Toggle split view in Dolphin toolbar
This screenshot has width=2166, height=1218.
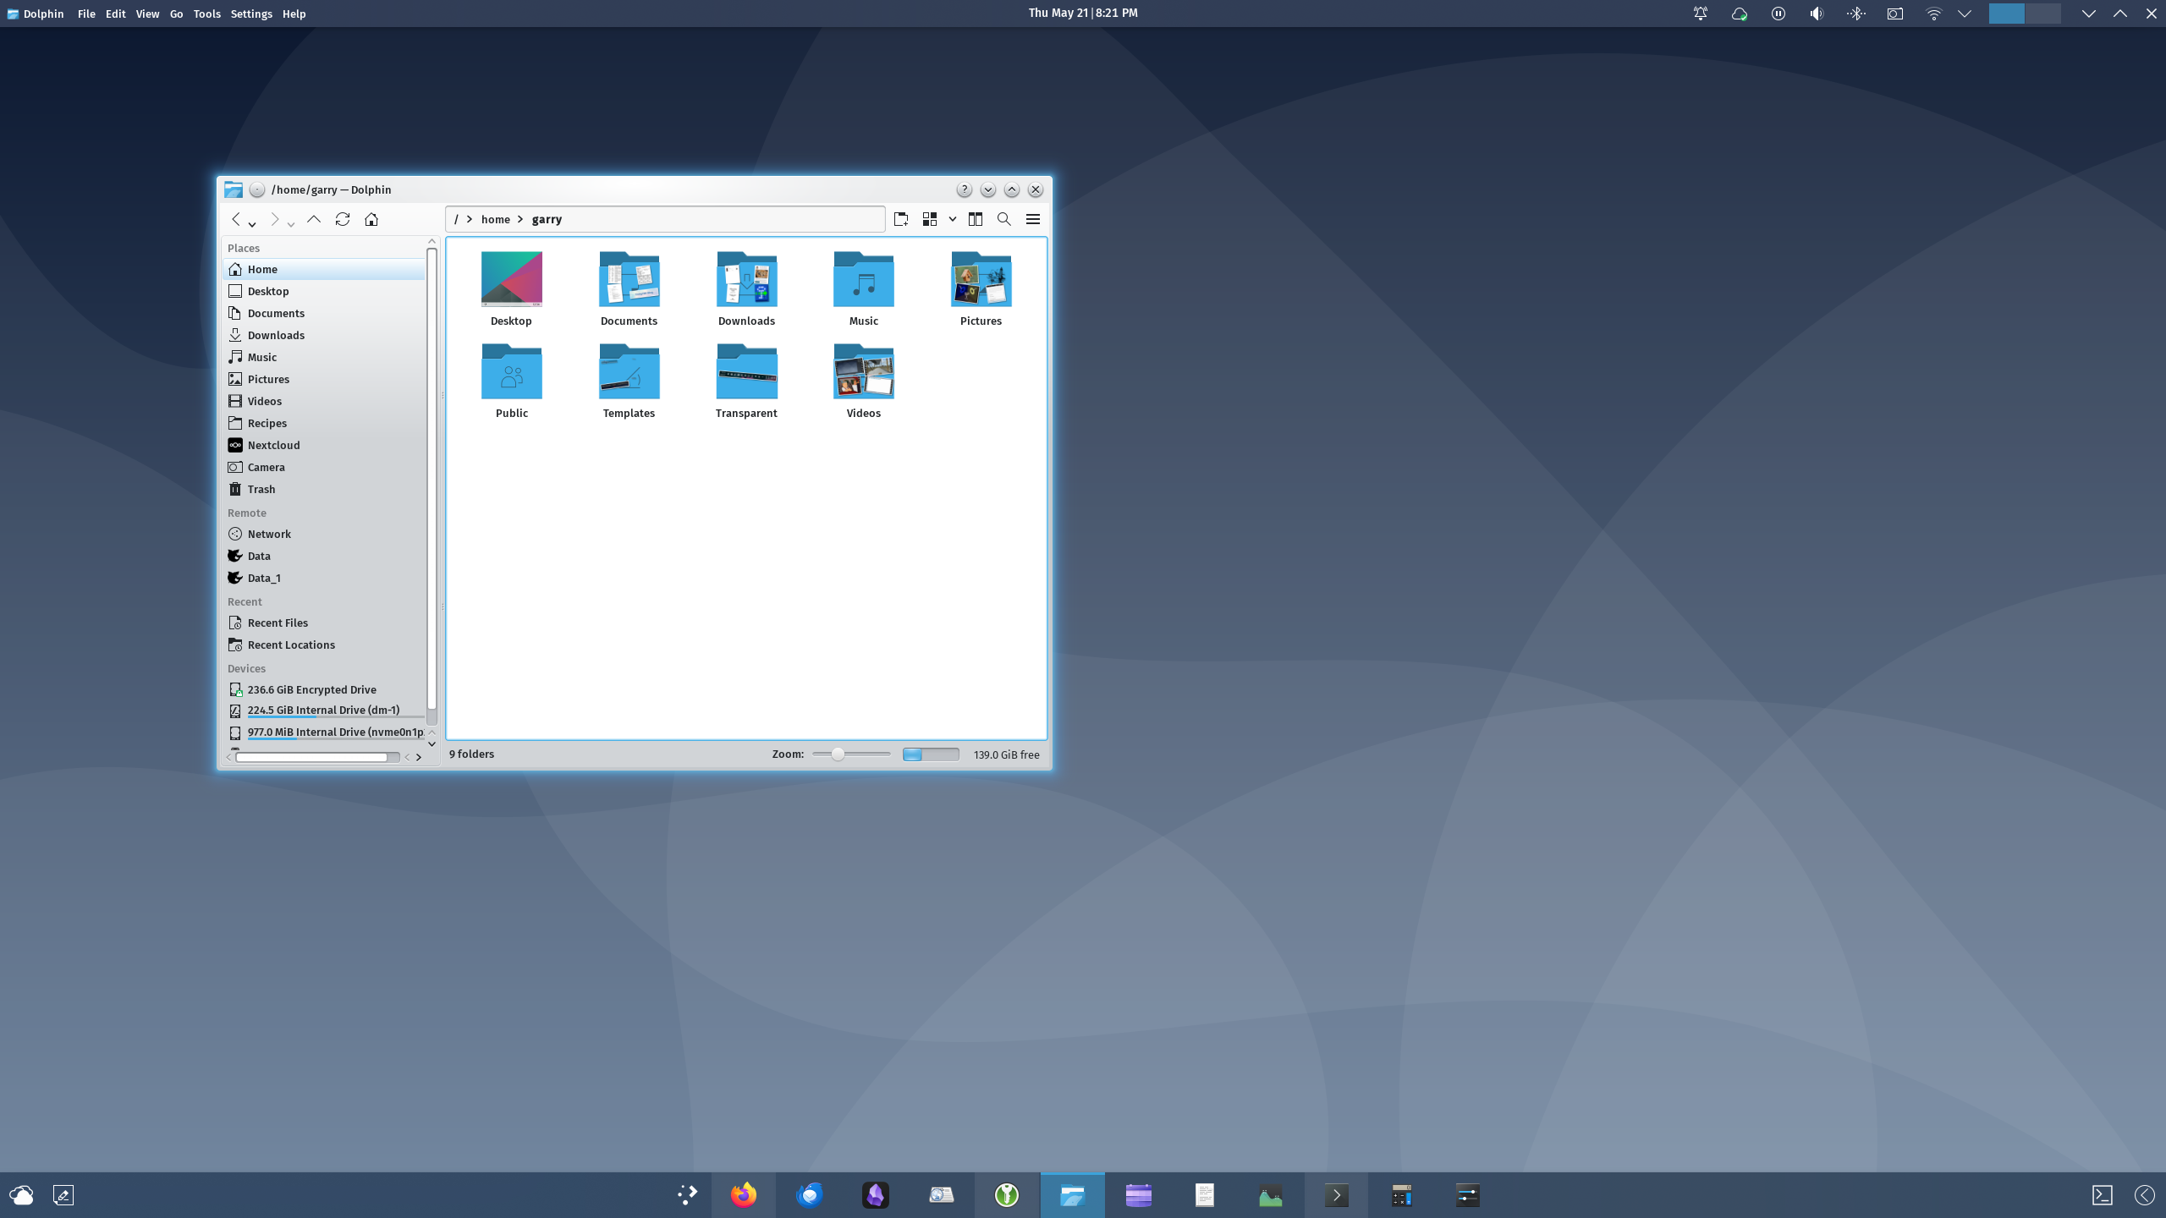coord(976,219)
